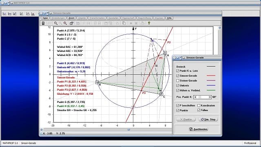The height and width of the screenshot is (147, 261).
Task: Click the Sim. Stop button
Action: 208,119
